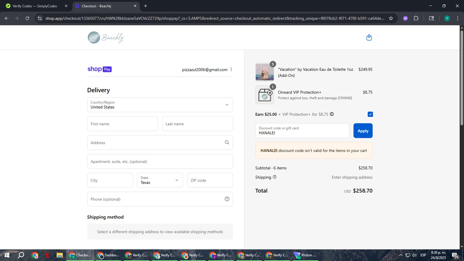Close the Verify Codes — SimplyCodes tab

click(x=66, y=6)
